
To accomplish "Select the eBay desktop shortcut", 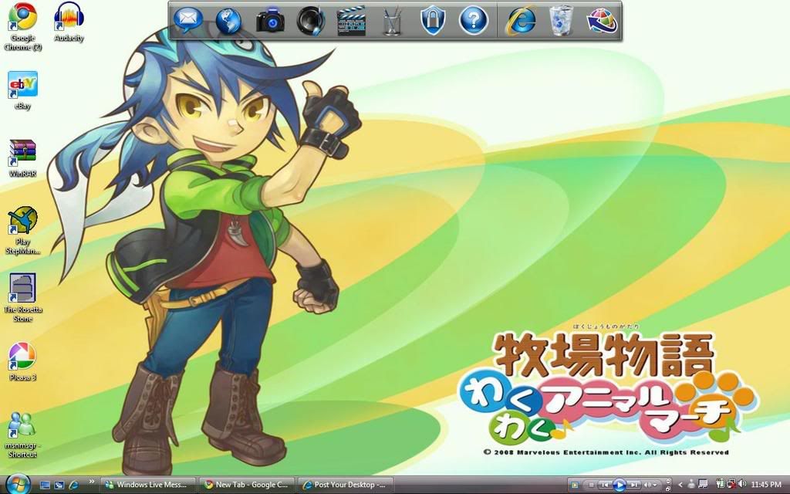I will (x=22, y=91).
